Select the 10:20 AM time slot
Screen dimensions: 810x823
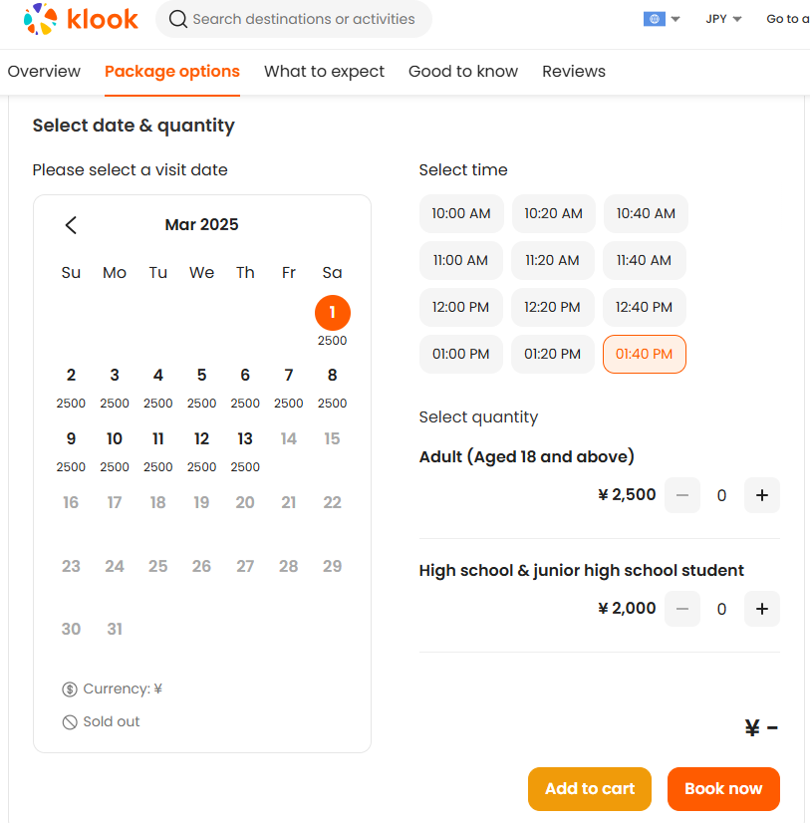pos(553,213)
